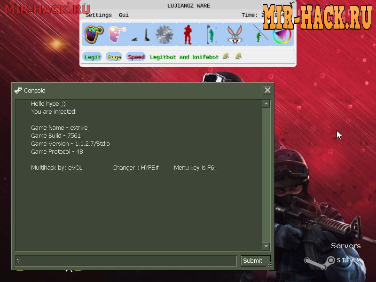Click the console scrollbar down arrow
The height and width of the screenshot is (282, 376).
266,246
